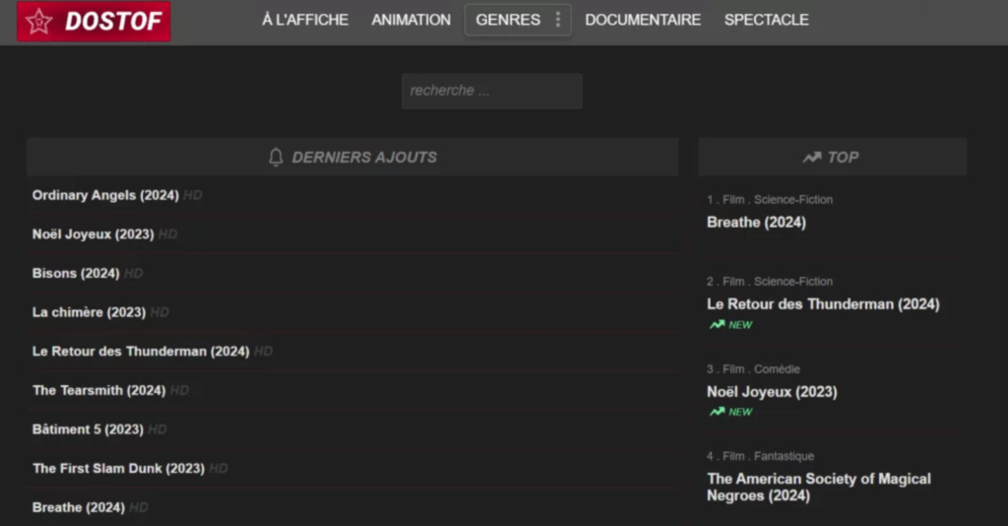Open the À L'AFFICHE menu item
The width and height of the screenshot is (1008, 526).
pos(305,20)
